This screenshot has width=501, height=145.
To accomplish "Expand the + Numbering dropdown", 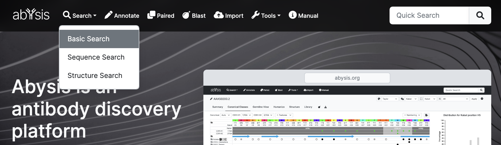I will click(412, 115).
